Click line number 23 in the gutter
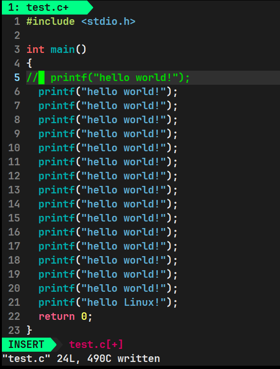 coord(14,331)
